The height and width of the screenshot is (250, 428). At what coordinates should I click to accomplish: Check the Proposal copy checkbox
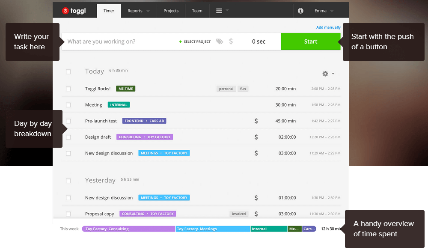coord(68,214)
